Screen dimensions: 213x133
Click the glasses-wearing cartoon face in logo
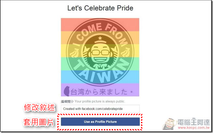click(100, 54)
